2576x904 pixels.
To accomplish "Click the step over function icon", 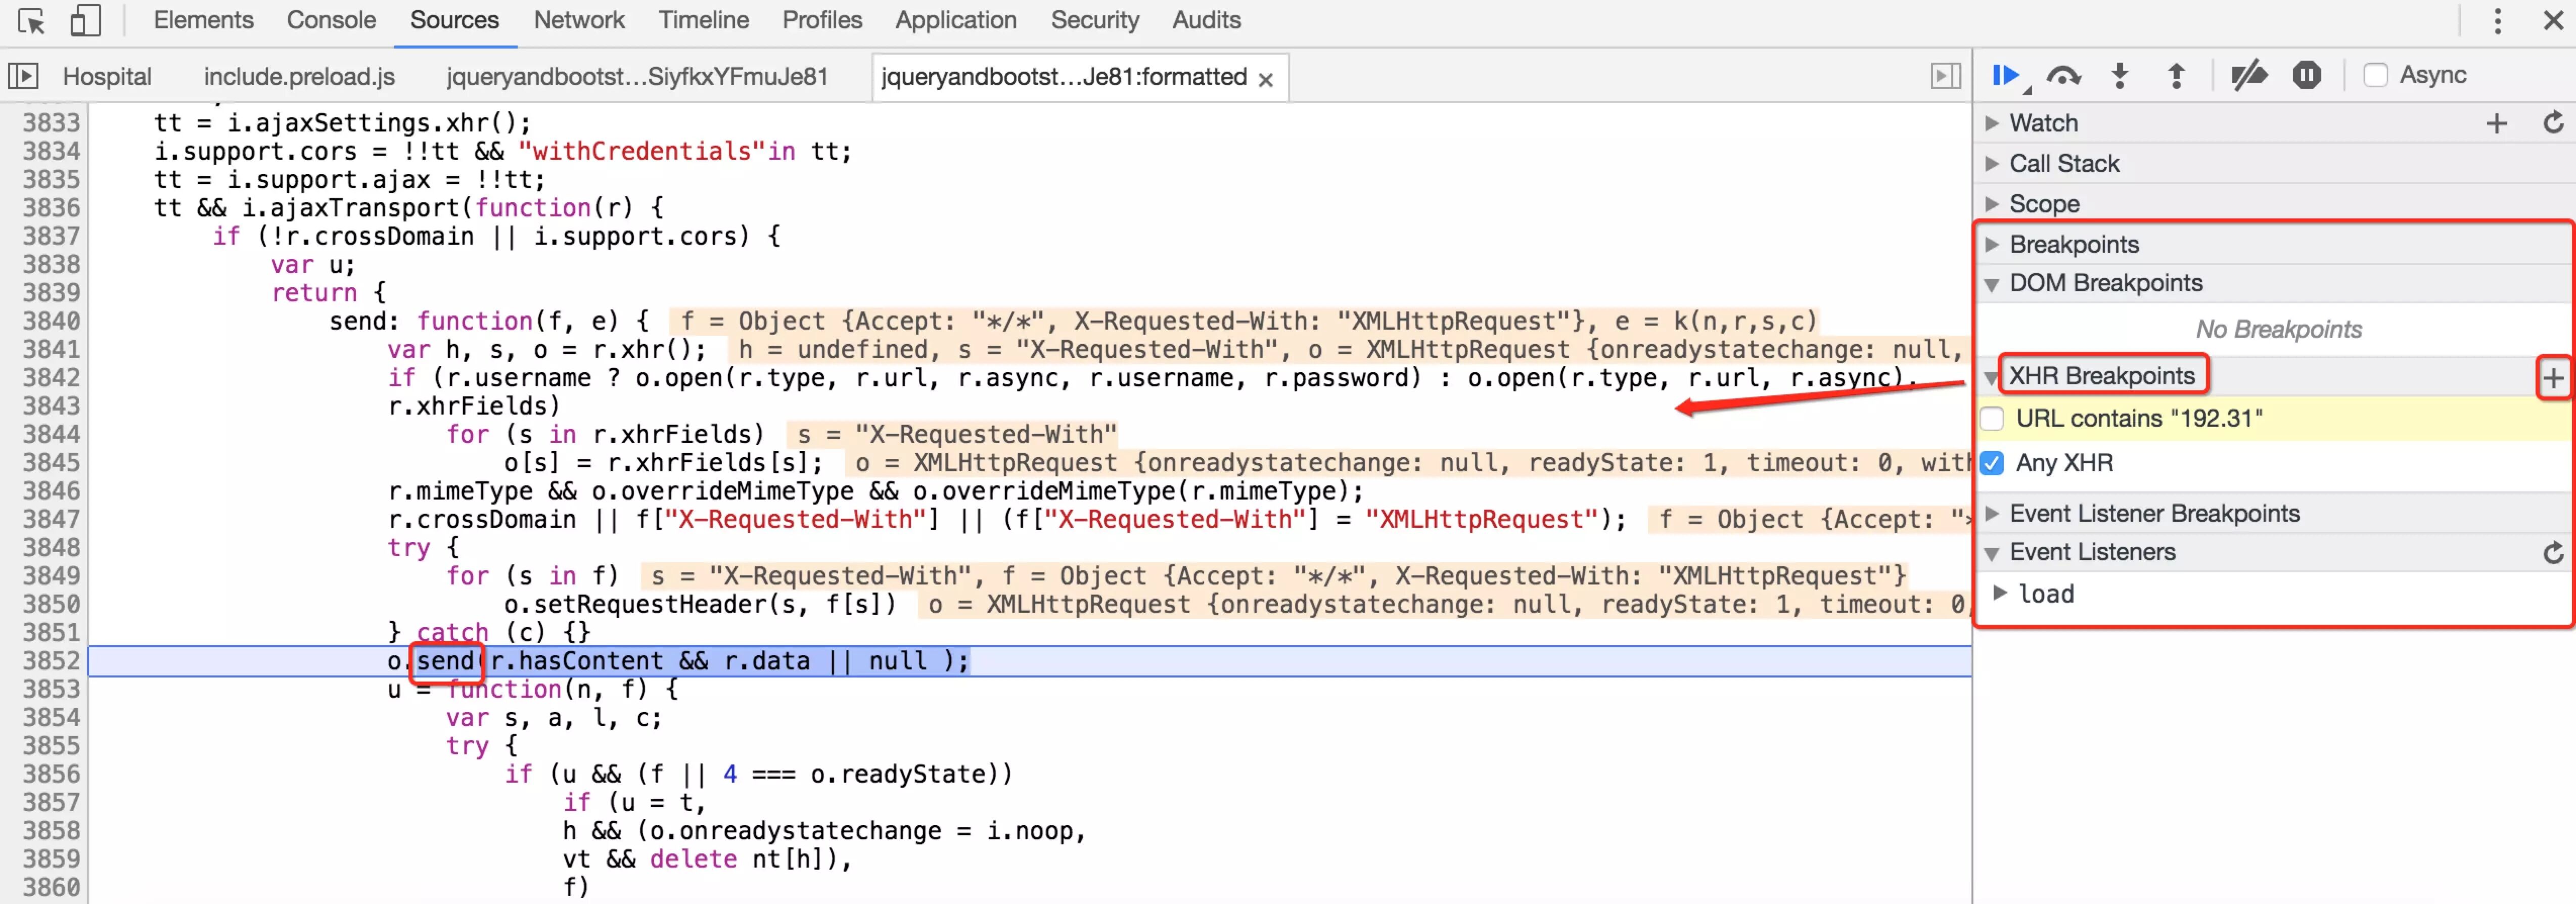I will click(2063, 75).
